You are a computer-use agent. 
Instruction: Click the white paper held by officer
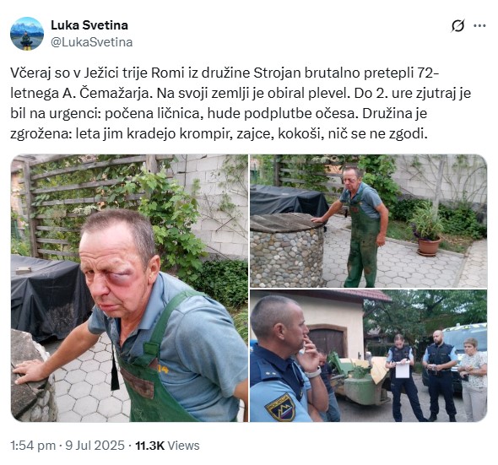403,370
